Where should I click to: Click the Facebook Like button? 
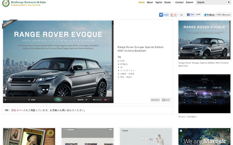190,14
